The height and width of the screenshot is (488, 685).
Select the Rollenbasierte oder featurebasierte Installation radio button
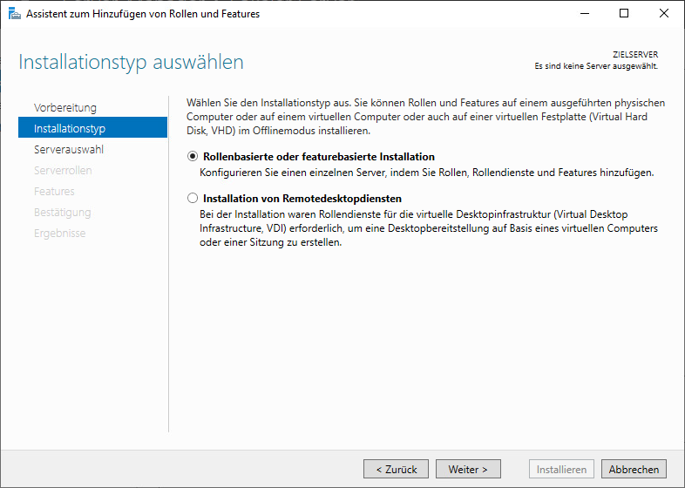tap(193, 157)
